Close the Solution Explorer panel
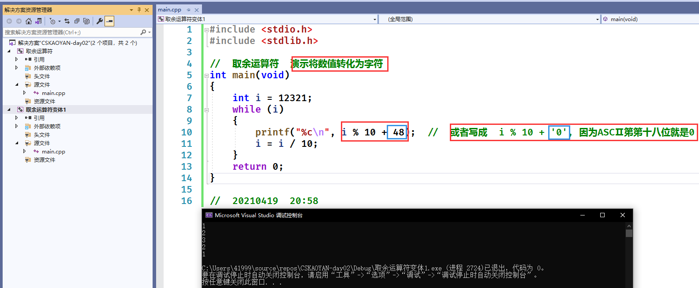 click(x=147, y=10)
